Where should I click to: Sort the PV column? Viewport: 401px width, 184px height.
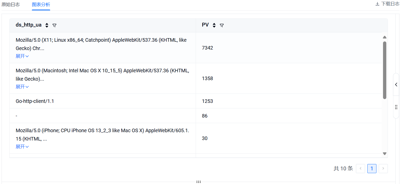coord(214,25)
